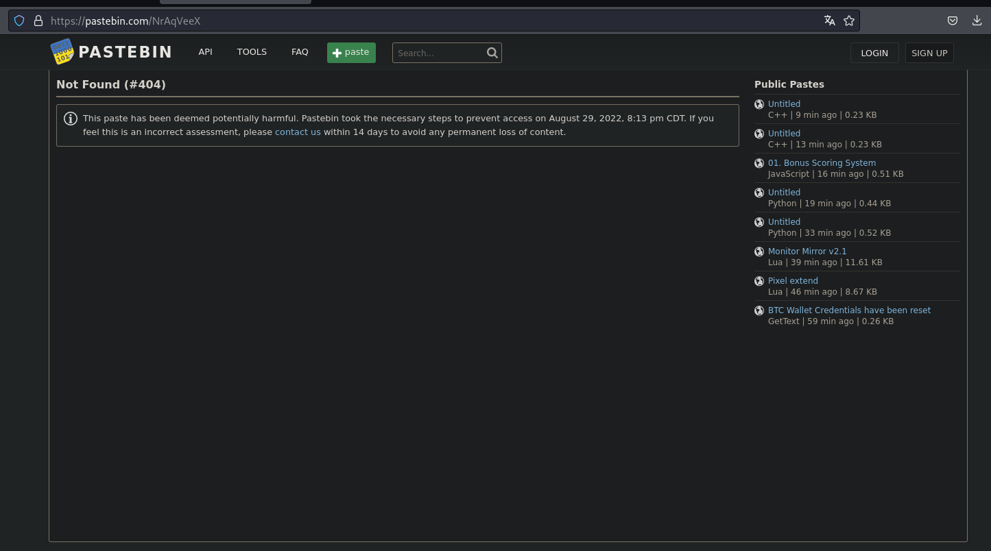
Task: Open the FAQ menu item
Action: point(300,52)
